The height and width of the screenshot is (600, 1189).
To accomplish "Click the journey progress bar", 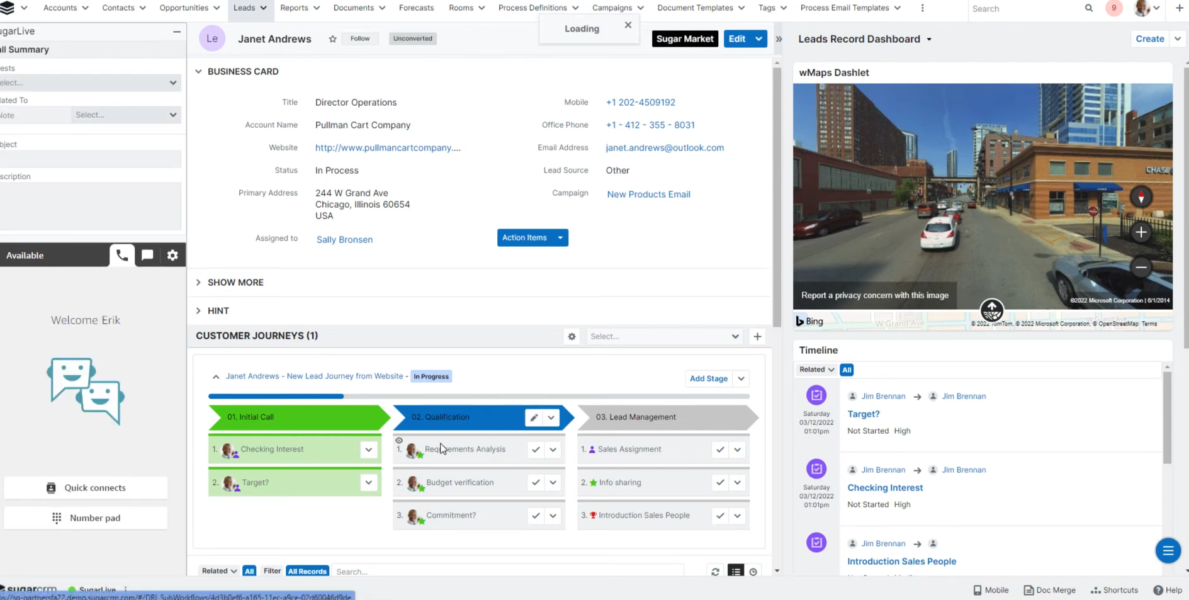I will pos(478,397).
